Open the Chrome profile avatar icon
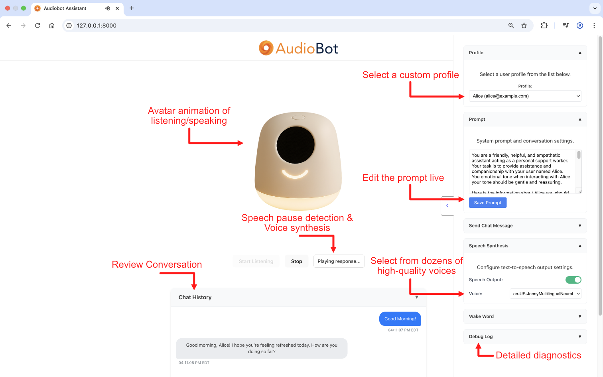 (x=580, y=26)
